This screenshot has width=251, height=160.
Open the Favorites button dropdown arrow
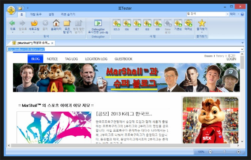202,33
